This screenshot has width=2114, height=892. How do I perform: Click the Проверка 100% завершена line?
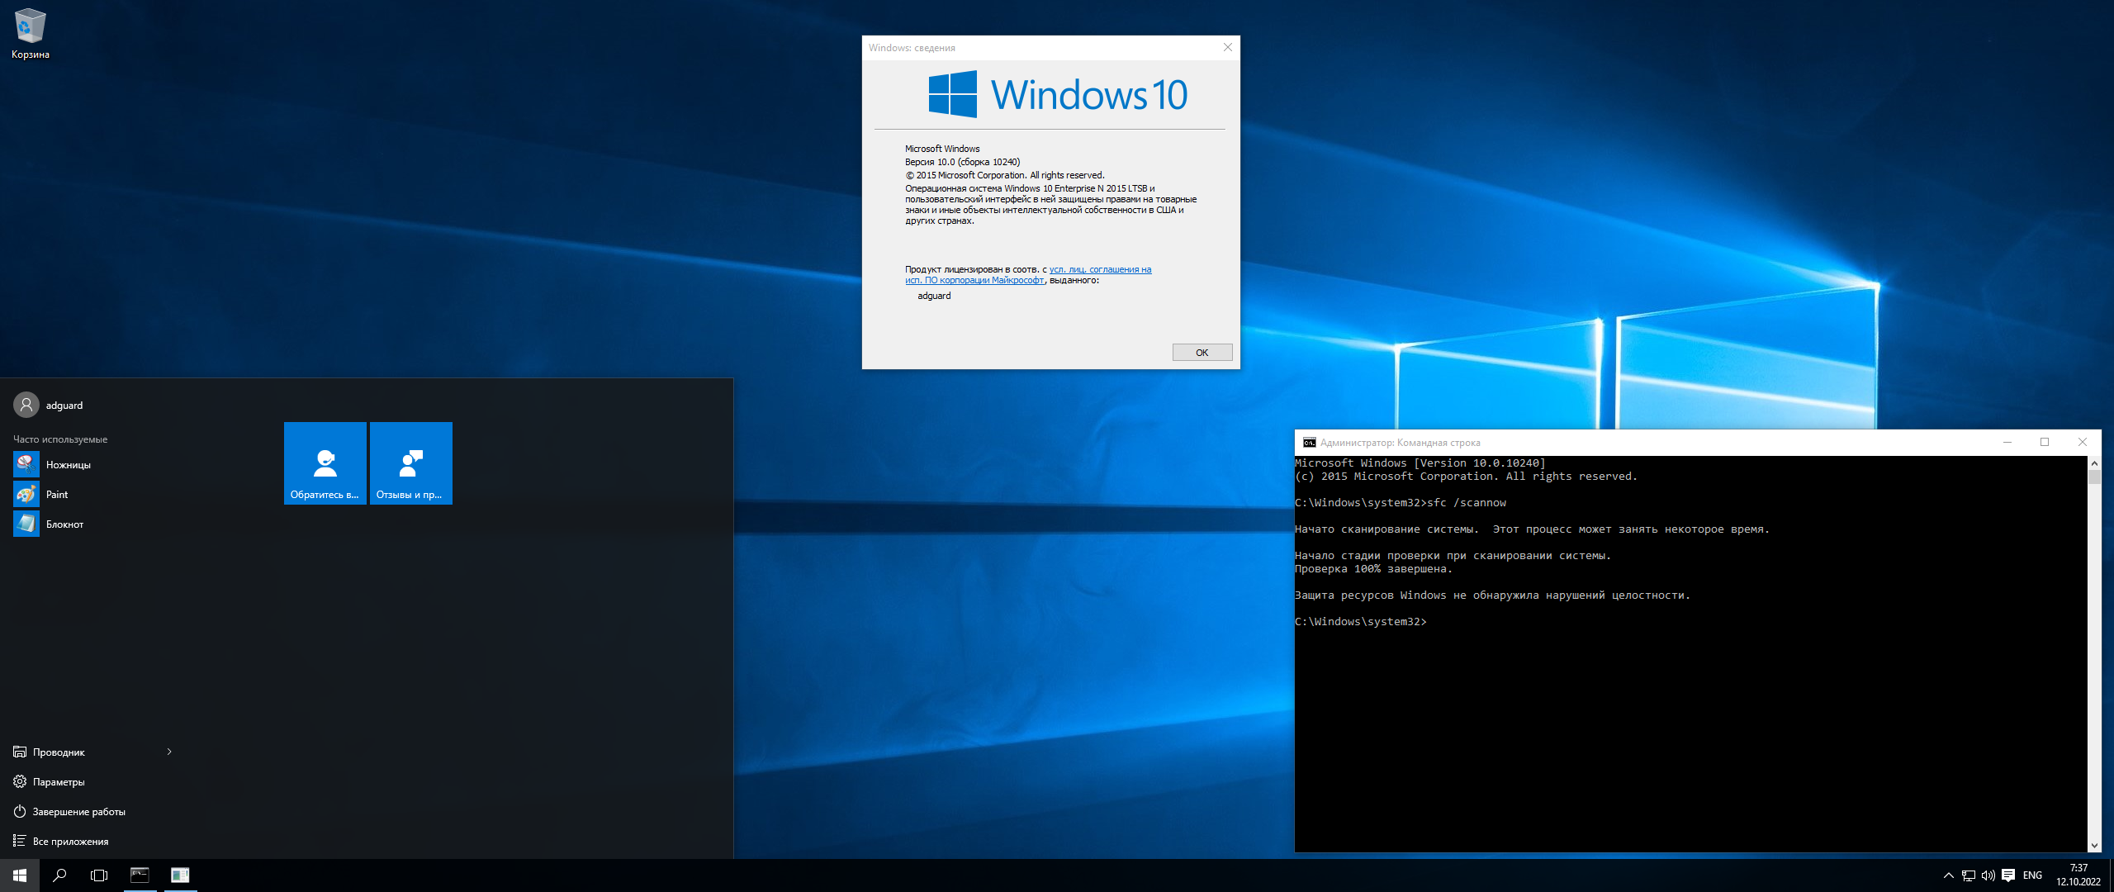coord(1373,569)
